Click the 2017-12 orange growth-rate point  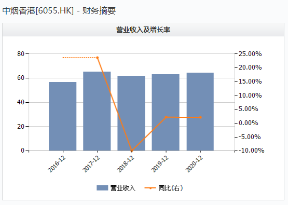pyautogui.click(x=98, y=58)
